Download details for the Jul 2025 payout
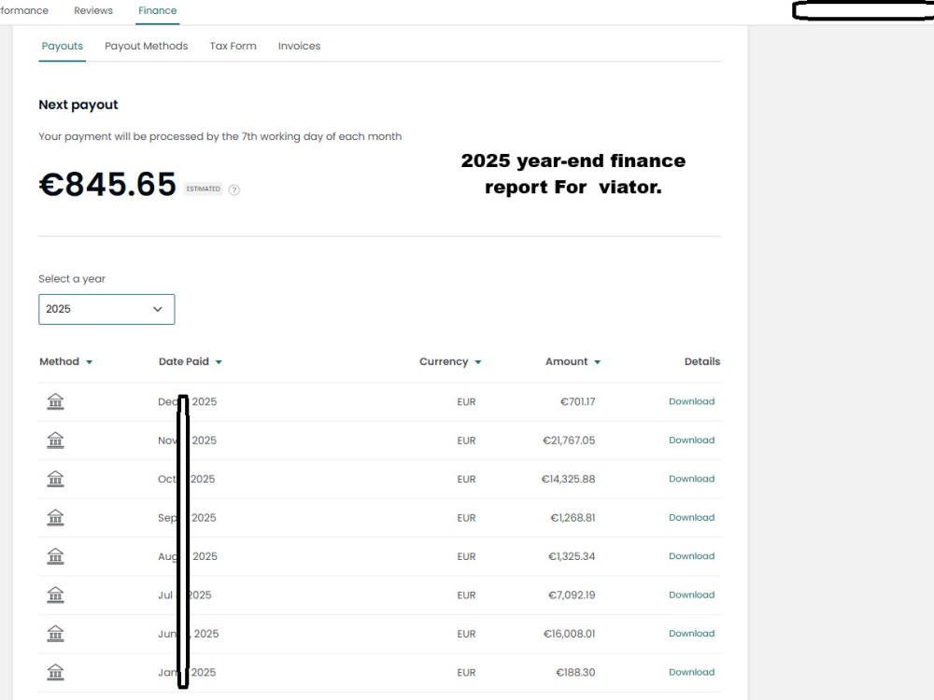 691,595
